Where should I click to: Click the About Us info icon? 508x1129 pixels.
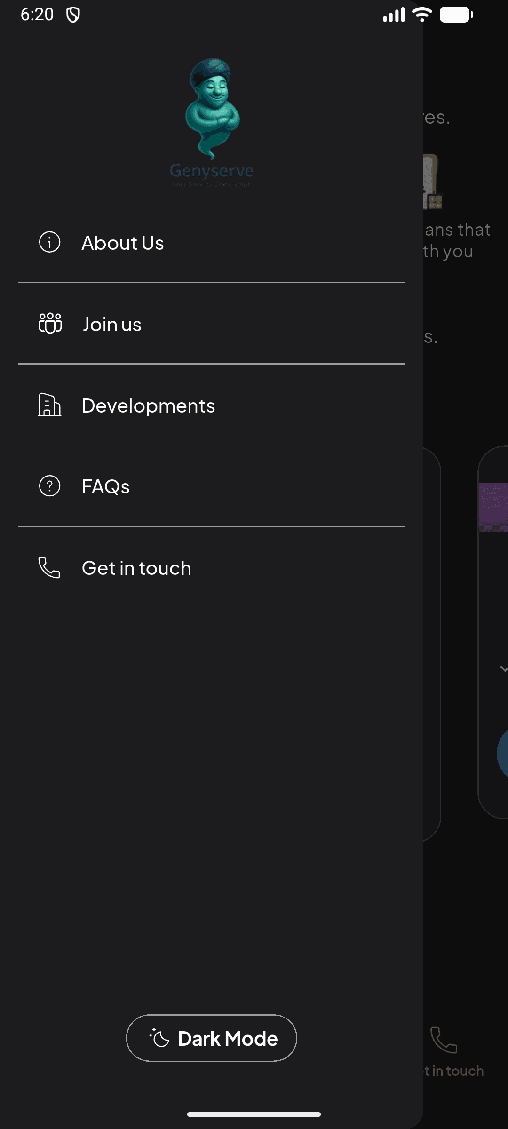[x=49, y=243]
